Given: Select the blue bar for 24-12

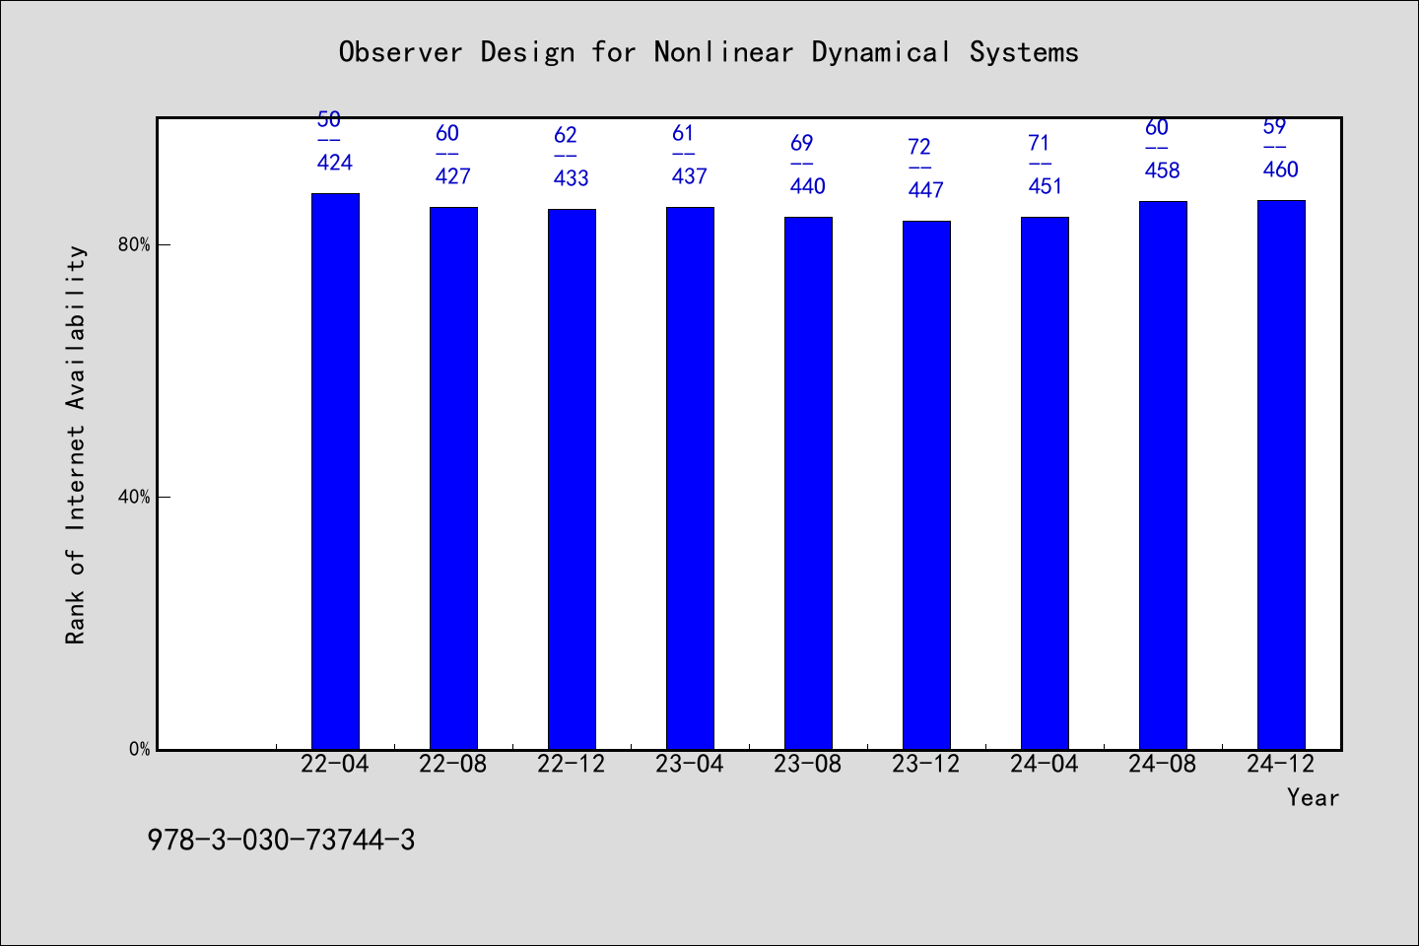Looking at the screenshot, I should point(1281,475).
